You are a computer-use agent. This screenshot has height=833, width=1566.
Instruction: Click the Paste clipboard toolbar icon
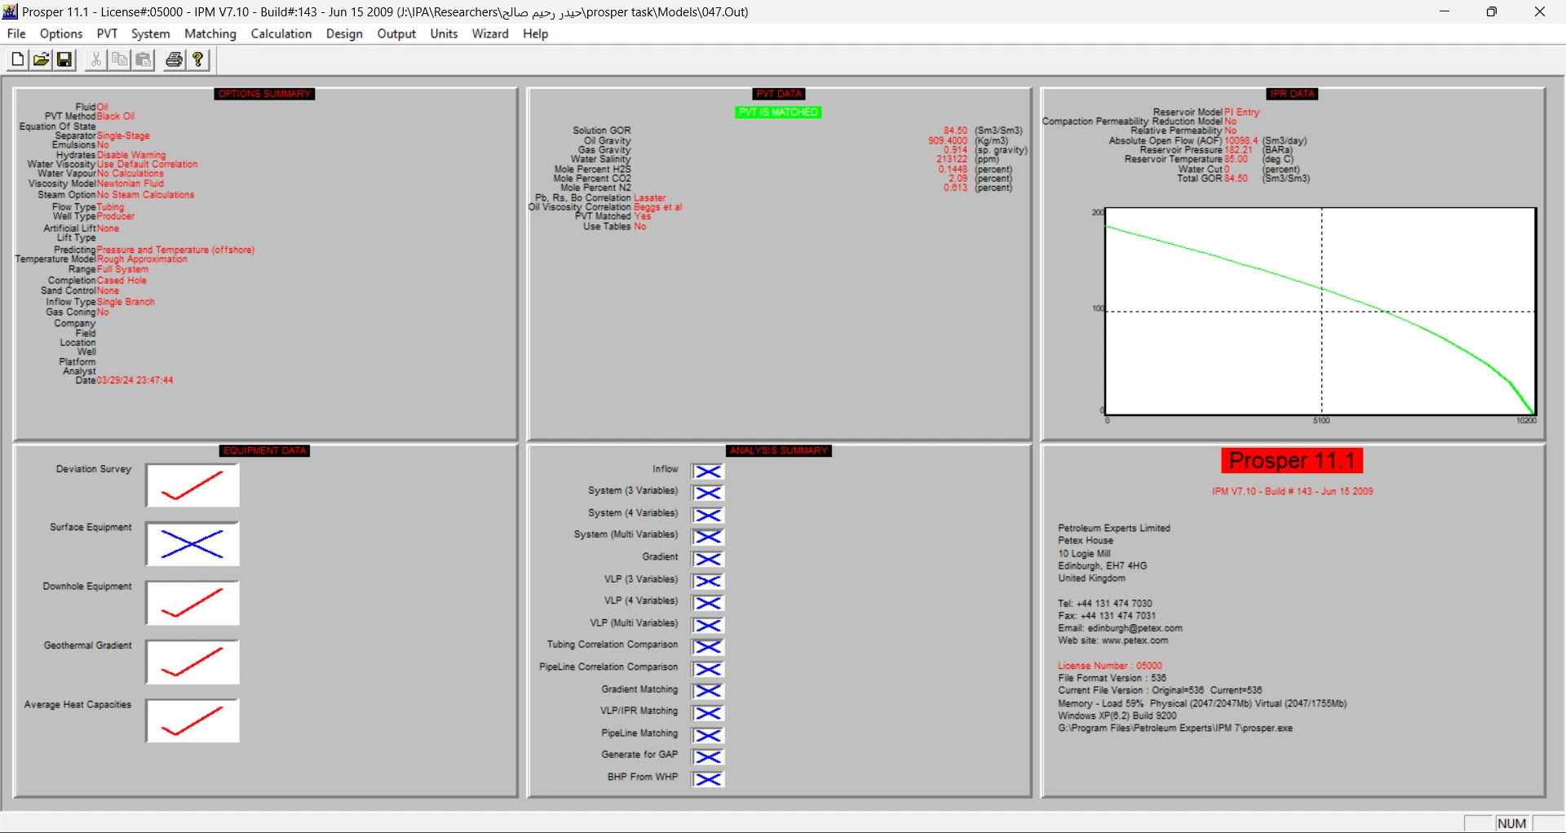pyautogui.click(x=144, y=60)
